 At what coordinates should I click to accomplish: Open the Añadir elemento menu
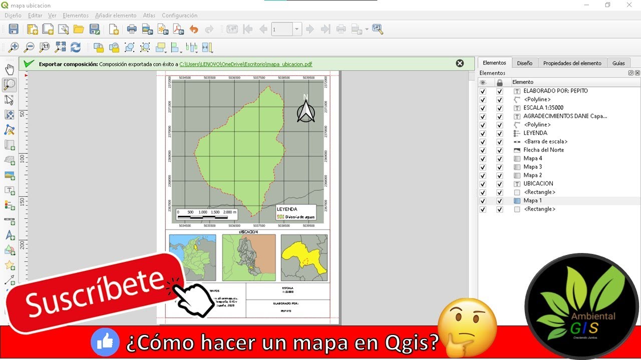[x=116, y=15]
